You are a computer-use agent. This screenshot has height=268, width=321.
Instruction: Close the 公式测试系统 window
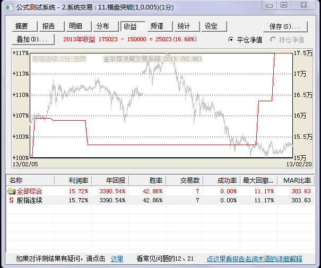coord(303,5)
